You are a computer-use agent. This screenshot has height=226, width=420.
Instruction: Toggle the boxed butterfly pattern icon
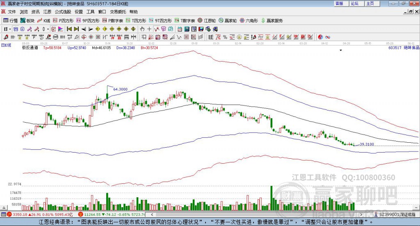(16, 29)
